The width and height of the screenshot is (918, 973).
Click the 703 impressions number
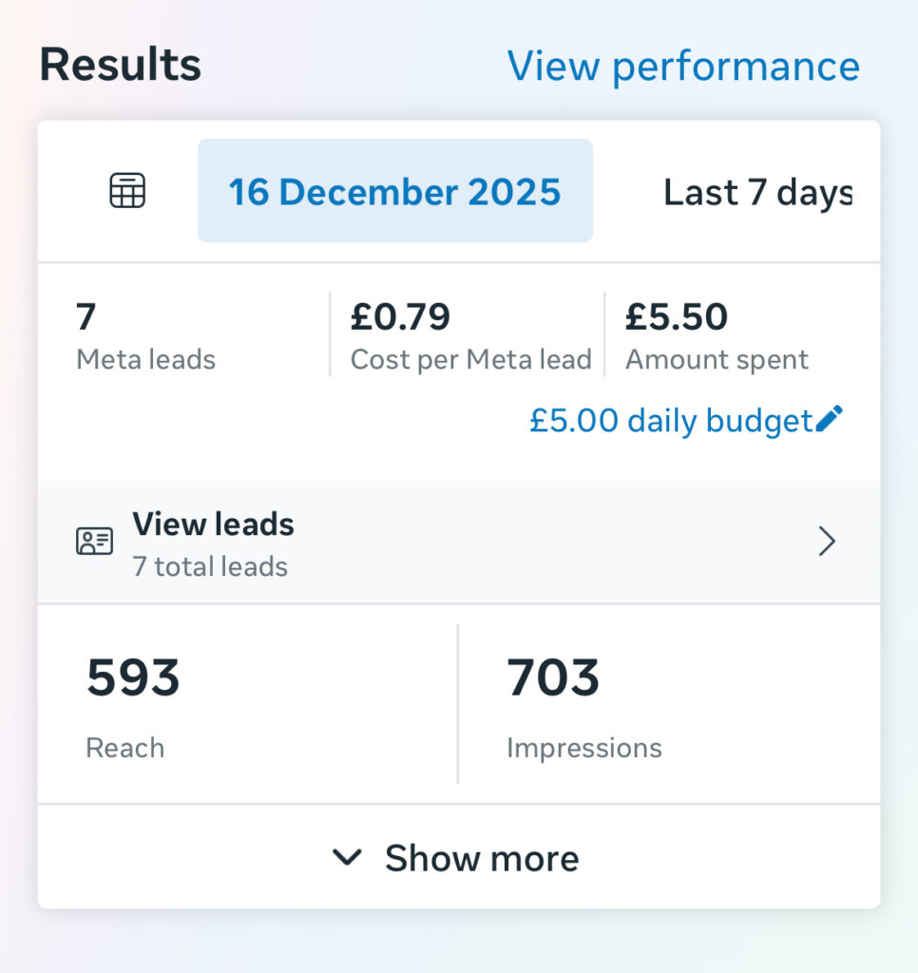click(x=553, y=678)
